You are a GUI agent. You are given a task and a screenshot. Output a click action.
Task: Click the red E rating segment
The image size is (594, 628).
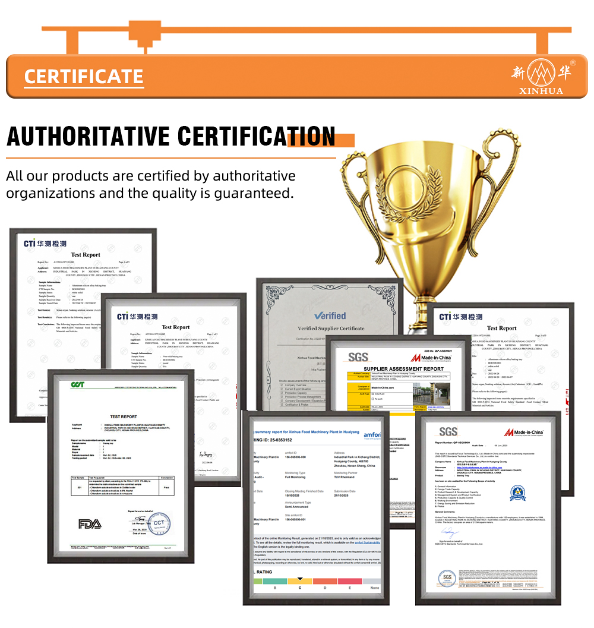pos(350,581)
